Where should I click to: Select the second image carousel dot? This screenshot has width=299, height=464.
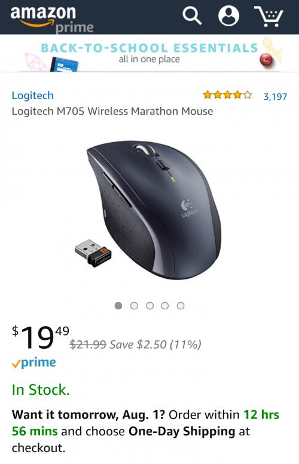pos(134,306)
